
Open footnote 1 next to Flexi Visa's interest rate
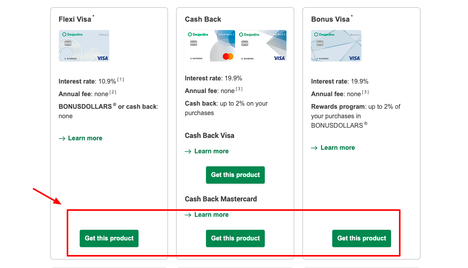(120, 79)
